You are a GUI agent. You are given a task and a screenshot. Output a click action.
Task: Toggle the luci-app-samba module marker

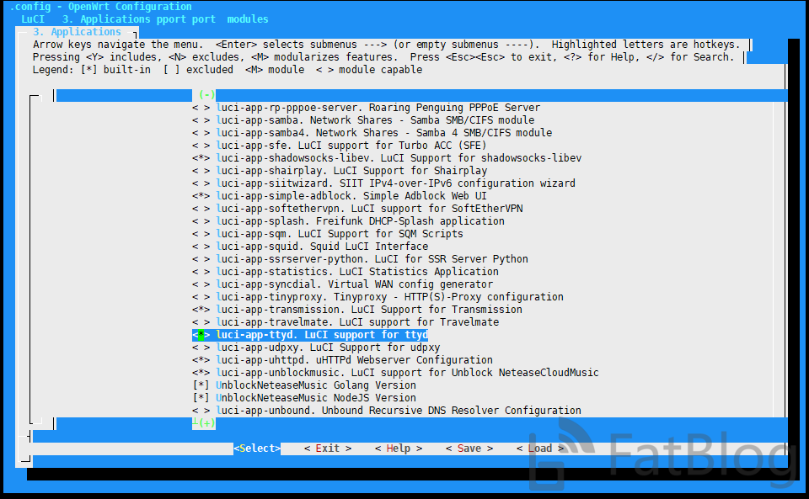(201, 120)
